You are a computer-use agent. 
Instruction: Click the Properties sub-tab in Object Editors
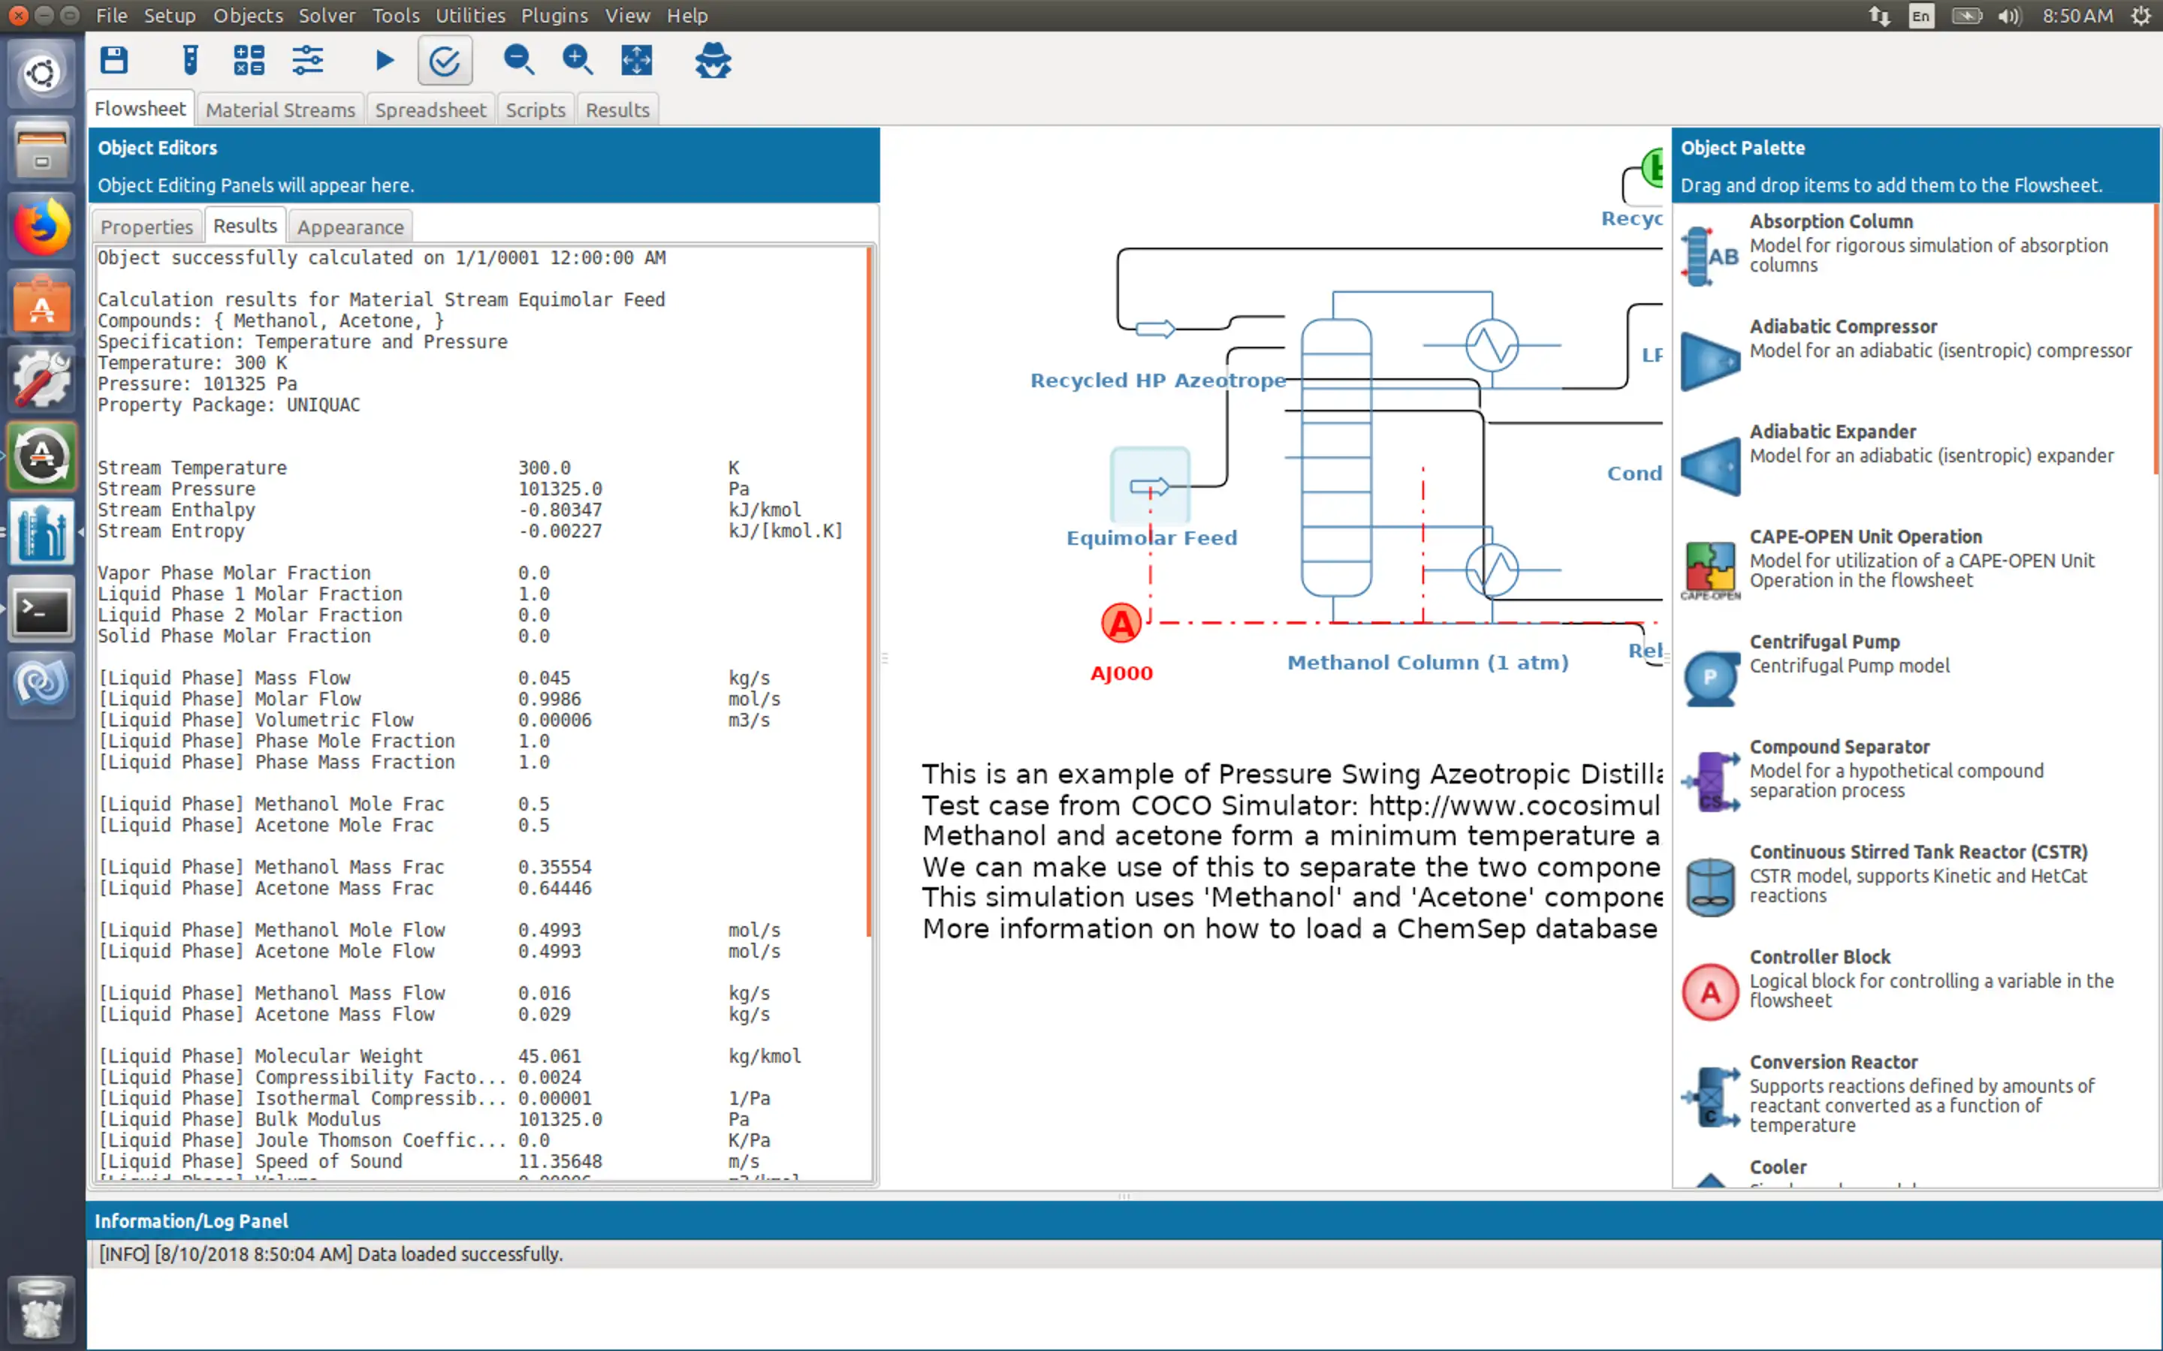(146, 226)
